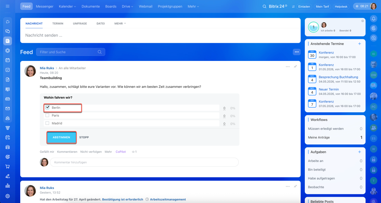381x203 pixels.
Task: Check the Madrid poll option
Action: pos(47,123)
